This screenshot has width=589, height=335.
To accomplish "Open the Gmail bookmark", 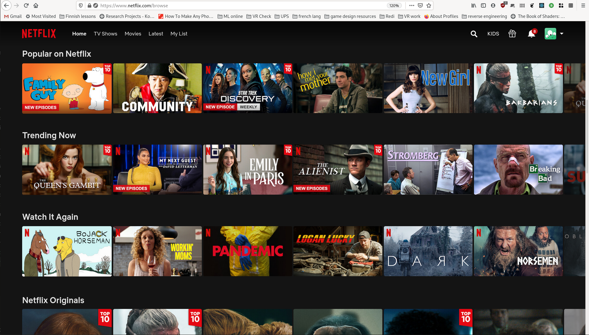I will [13, 16].
